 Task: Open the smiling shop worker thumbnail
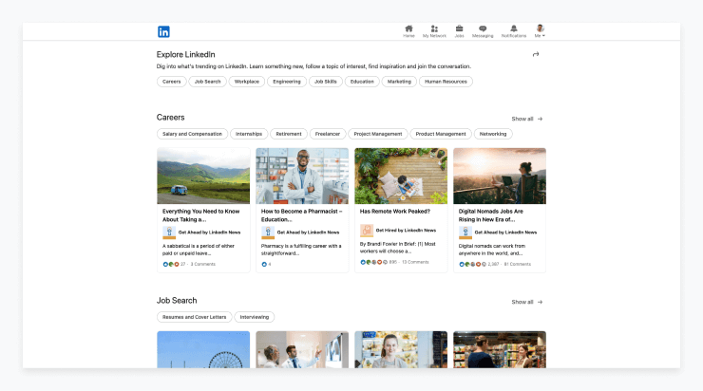click(x=401, y=349)
